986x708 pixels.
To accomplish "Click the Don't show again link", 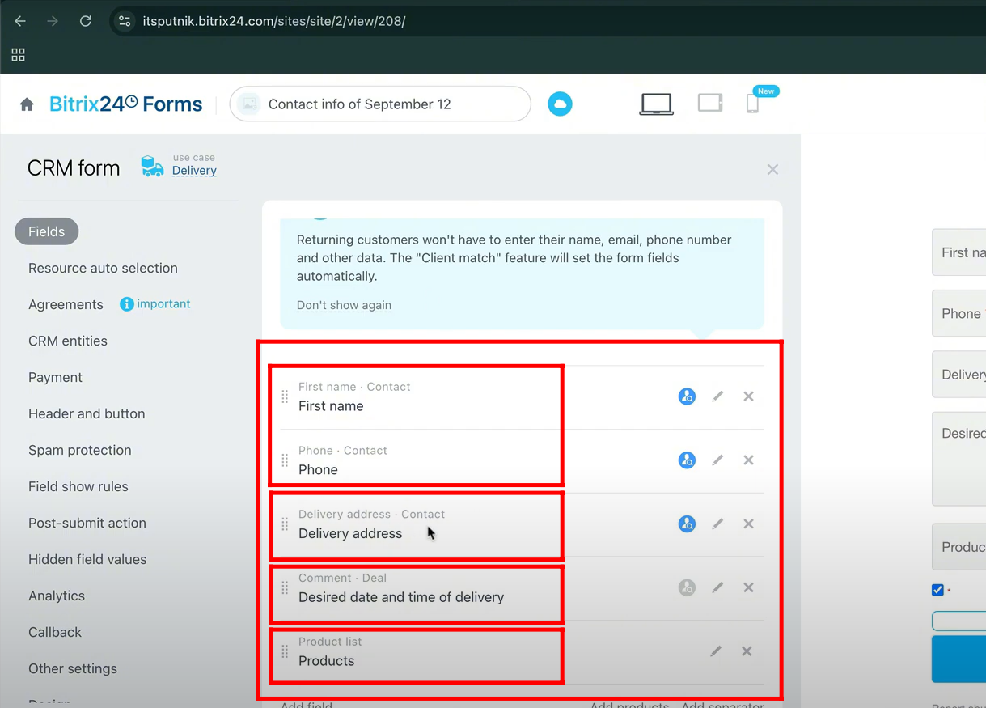I will point(344,305).
